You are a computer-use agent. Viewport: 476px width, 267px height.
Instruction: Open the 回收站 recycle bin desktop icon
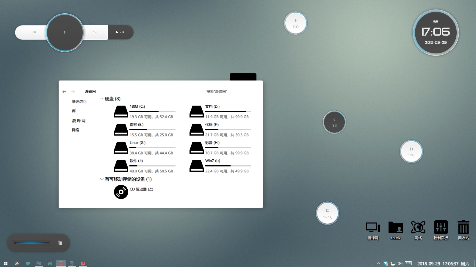pyautogui.click(x=463, y=230)
